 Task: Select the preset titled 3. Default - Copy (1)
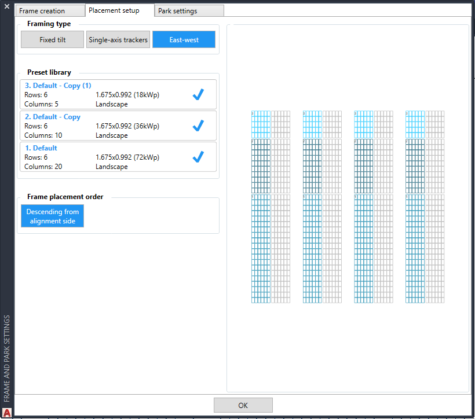(x=58, y=86)
